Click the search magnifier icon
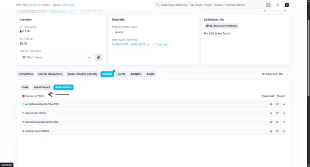310x167 pixels. point(158,5)
